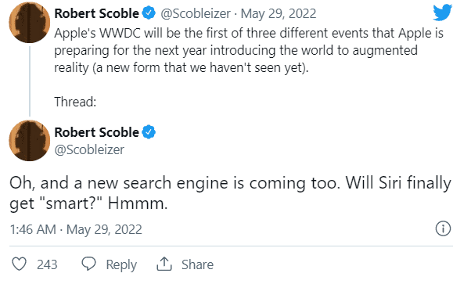The height and width of the screenshot is (284, 471).
Task: Open @Scobleizer handle below main author name
Action: click(x=89, y=149)
